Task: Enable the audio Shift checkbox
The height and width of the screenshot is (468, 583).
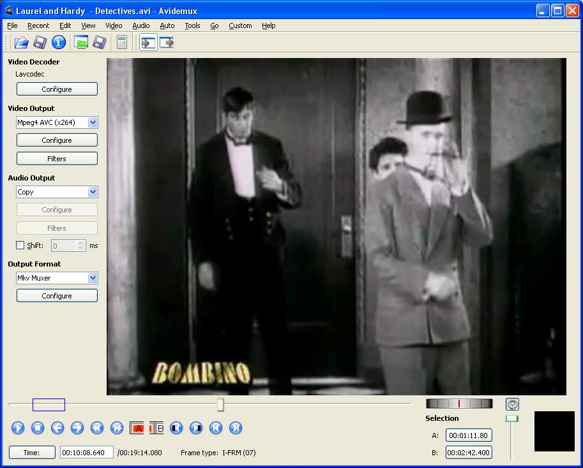Action: click(x=20, y=245)
